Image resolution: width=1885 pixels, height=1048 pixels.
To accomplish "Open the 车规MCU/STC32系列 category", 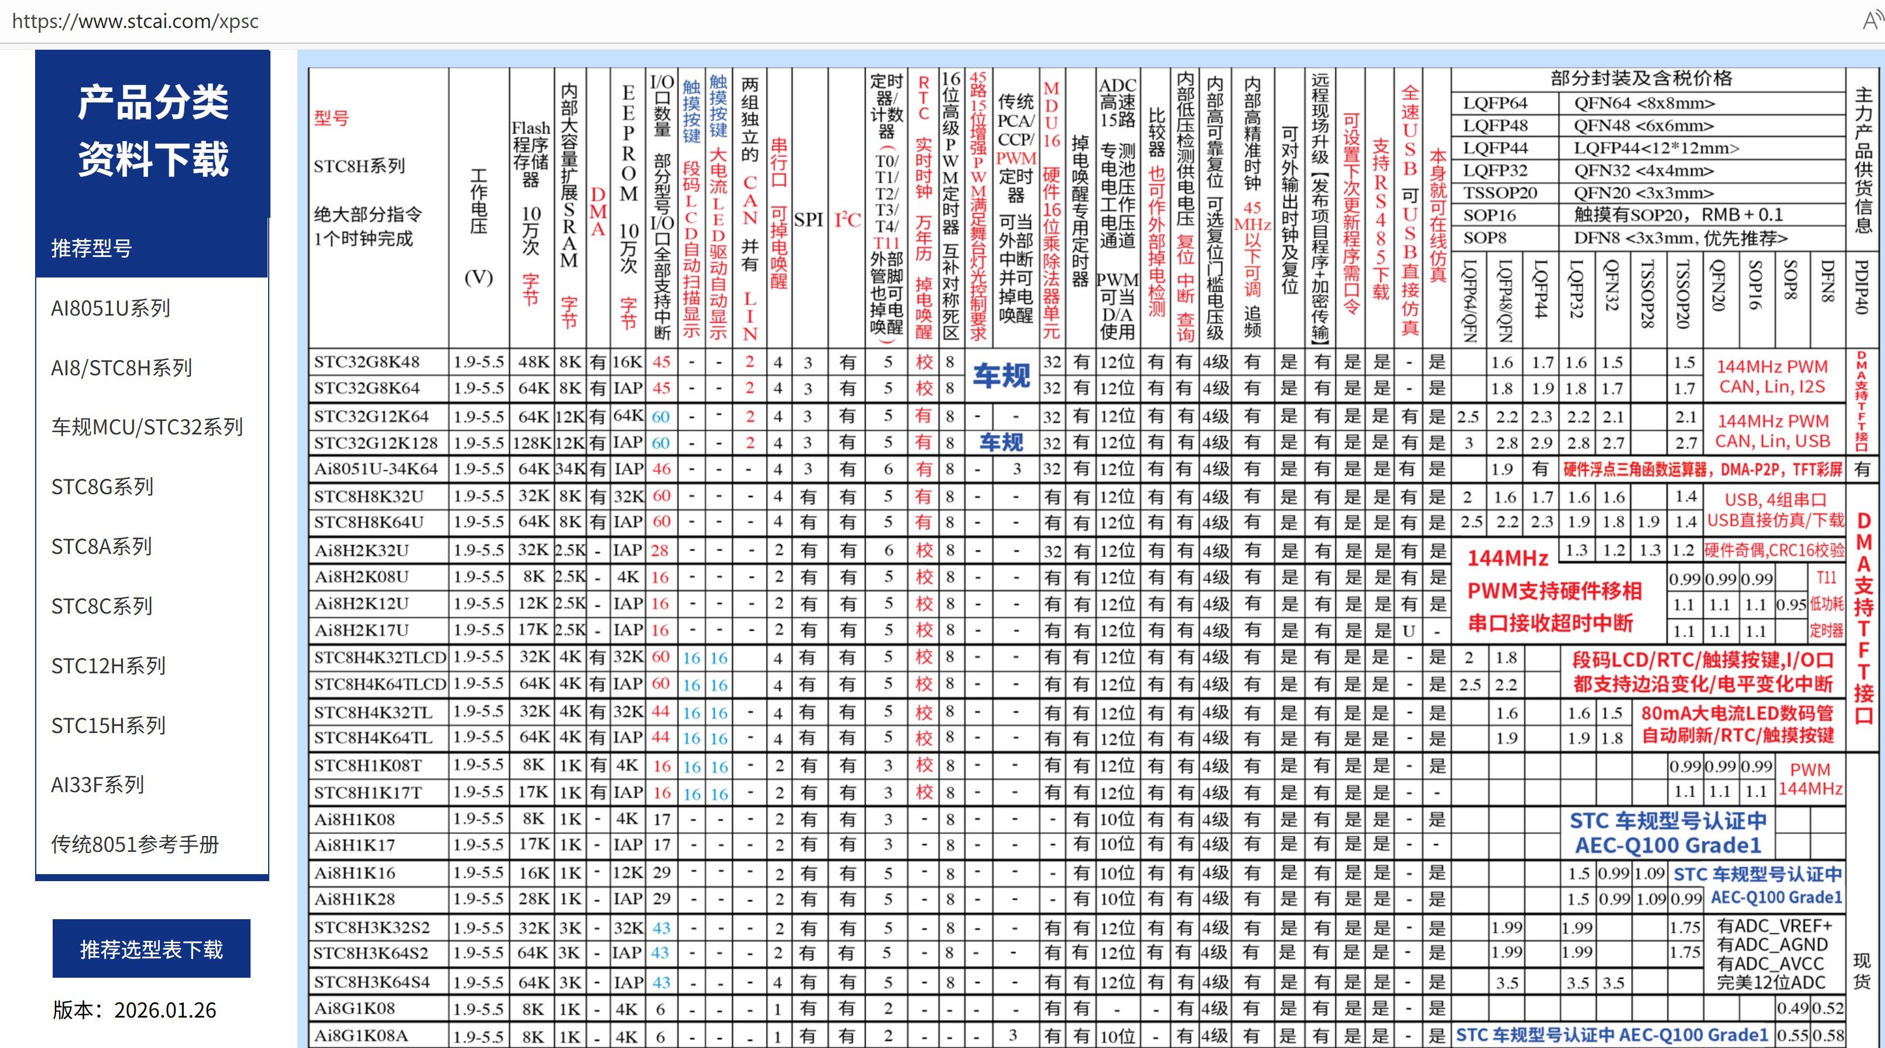I will pyautogui.click(x=147, y=427).
